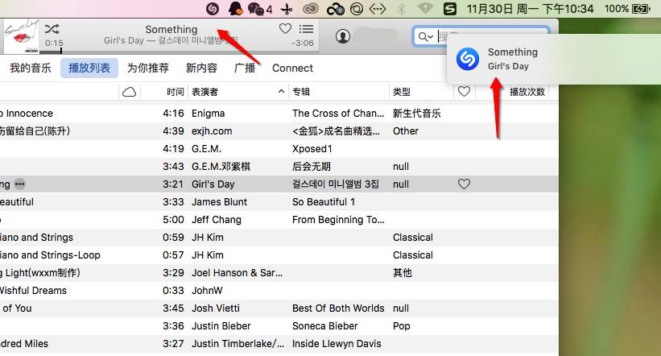661x356 pixels.
Task: Open Creative Cloud menu bar icon
Action: tap(311, 8)
